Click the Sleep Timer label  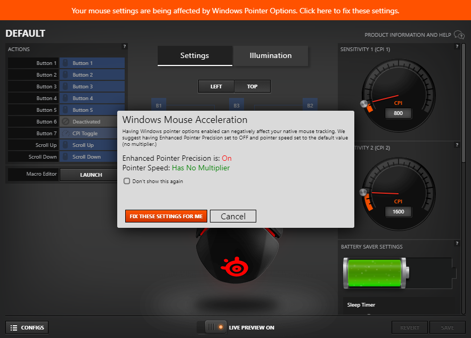(361, 304)
